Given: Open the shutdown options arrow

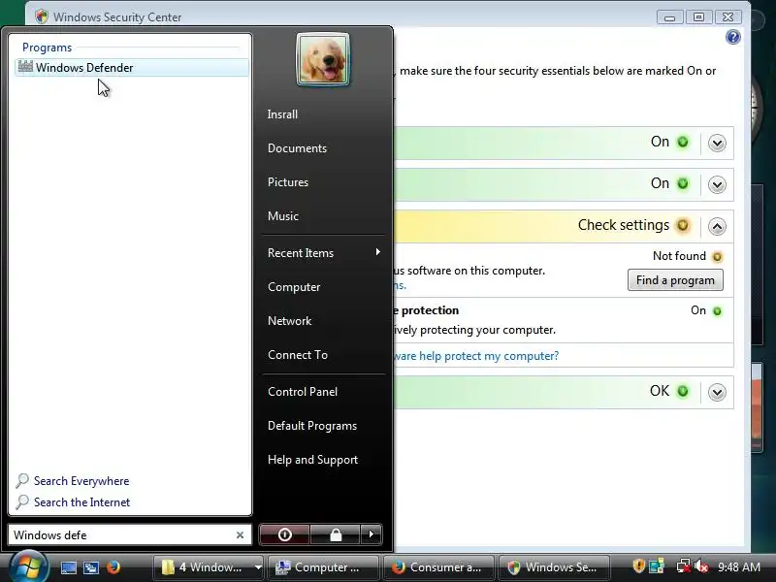Looking at the screenshot, I should pyautogui.click(x=372, y=534).
